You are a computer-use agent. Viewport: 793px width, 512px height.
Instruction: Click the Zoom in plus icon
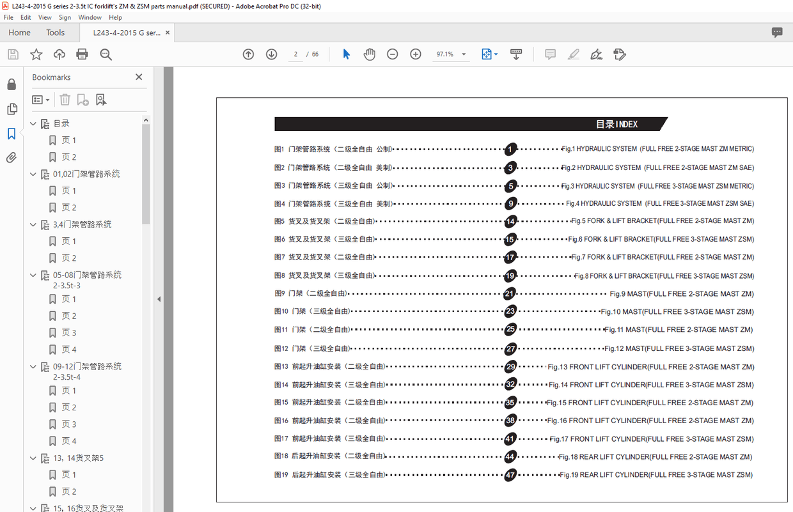click(x=415, y=54)
